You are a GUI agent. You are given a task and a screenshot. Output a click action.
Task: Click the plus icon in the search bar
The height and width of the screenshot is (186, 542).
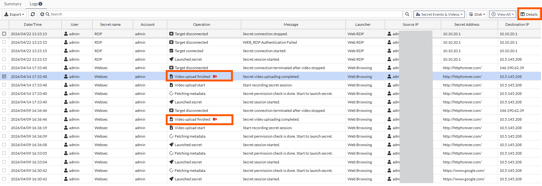42,14
